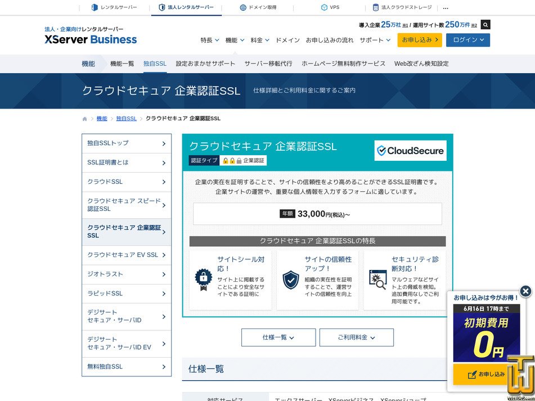Open the 特長 dropdown menu

pyautogui.click(x=210, y=40)
